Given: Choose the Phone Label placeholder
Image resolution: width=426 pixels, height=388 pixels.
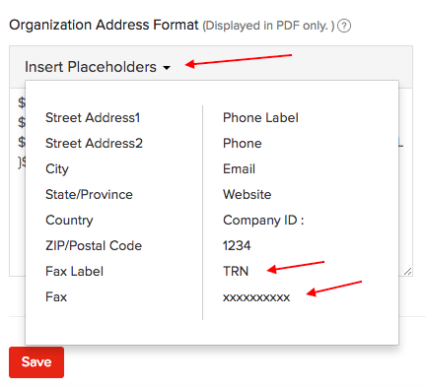Looking at the screenshot, I should point(260,117).
